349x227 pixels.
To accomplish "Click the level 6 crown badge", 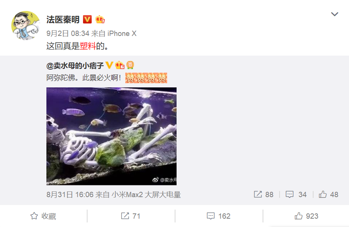I will [120, 65].
